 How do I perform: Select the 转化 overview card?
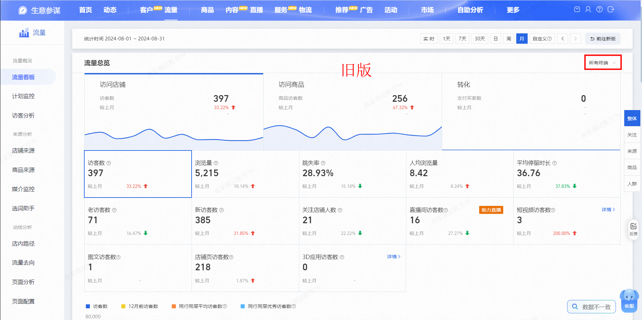tap(531, 112)
